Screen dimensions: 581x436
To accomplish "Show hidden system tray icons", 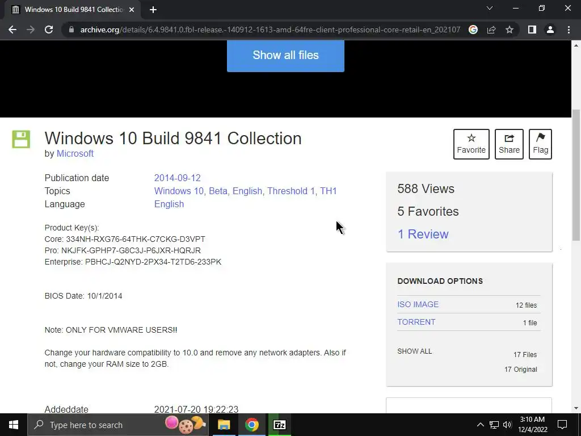I will (x=480, y=425).
